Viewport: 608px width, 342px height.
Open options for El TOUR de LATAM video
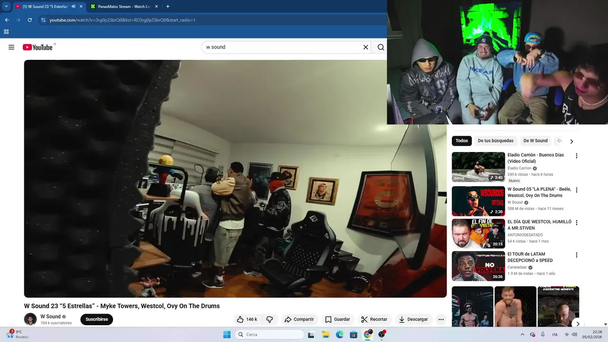[x=577, y=255]
